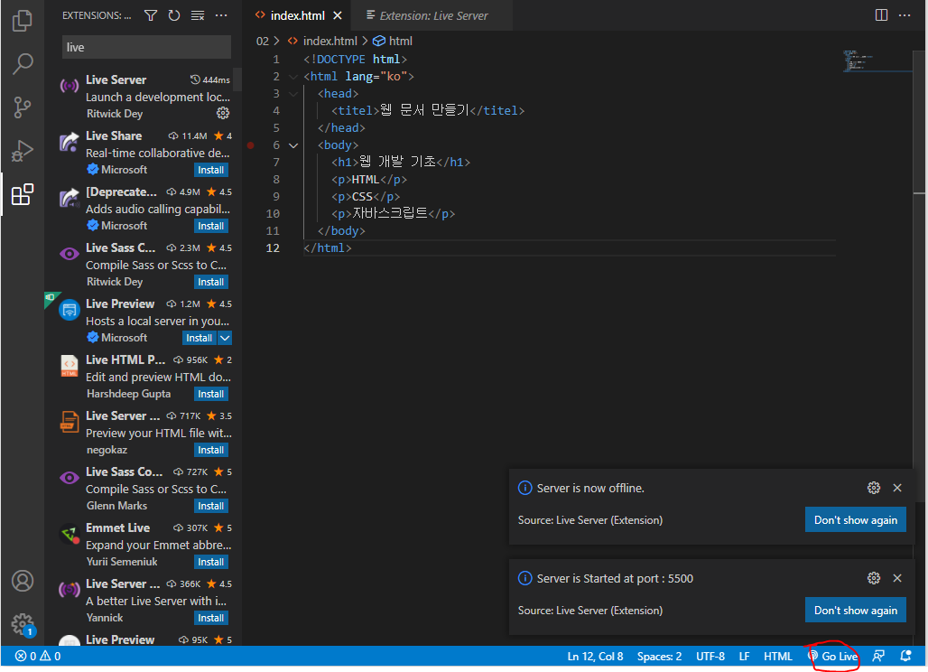The height and width of the screenshot is (672, 928).
Task: Open the notifications bell in status bar
Action: pyautogui.click(x=905, y=656)
